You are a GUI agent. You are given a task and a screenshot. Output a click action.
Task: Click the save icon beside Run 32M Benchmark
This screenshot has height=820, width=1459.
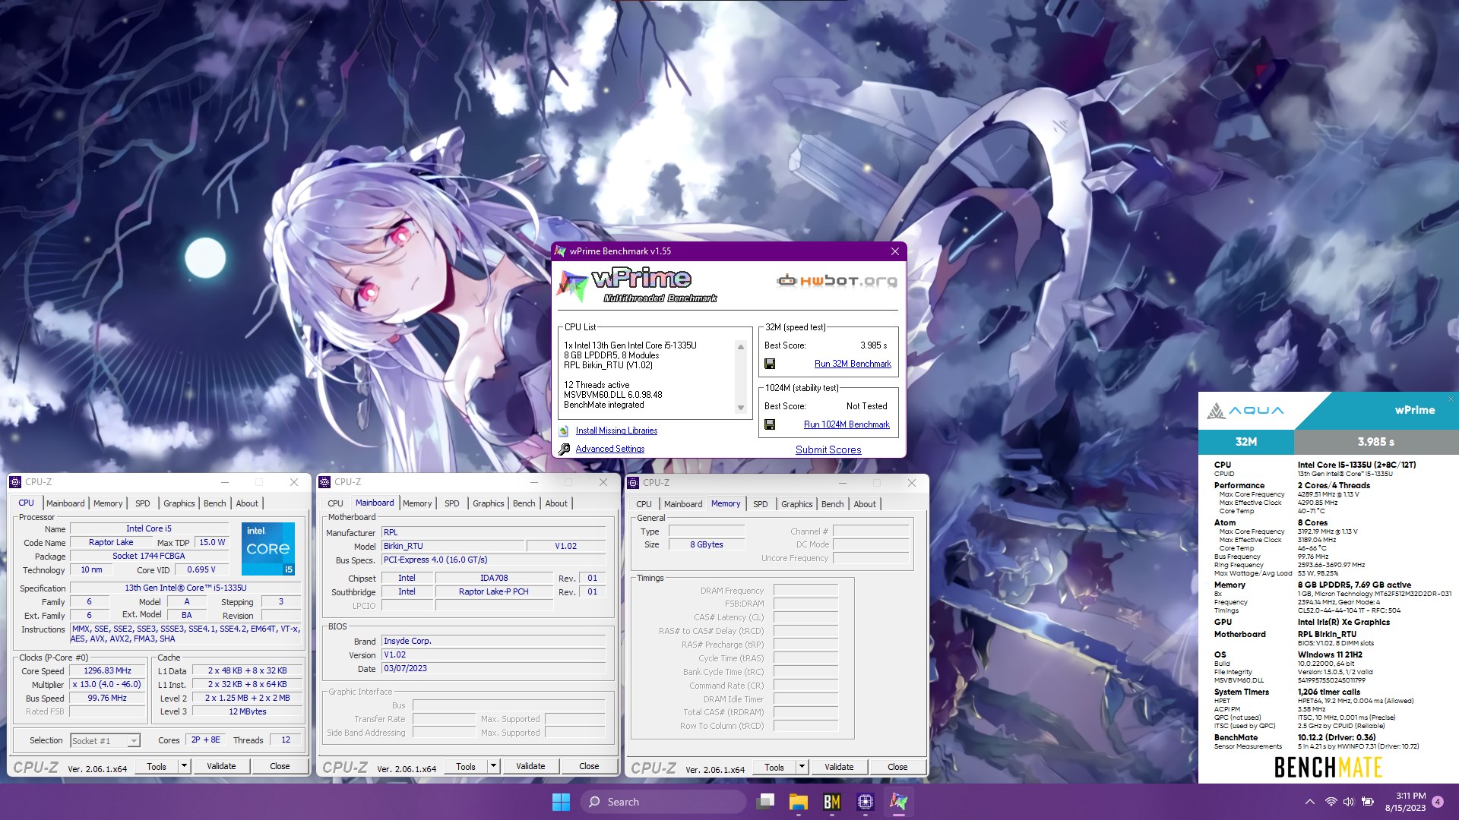click(770, 364)
